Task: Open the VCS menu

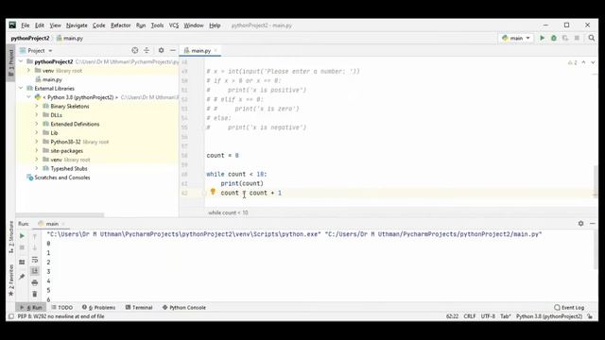Action: tap(174, 25)
